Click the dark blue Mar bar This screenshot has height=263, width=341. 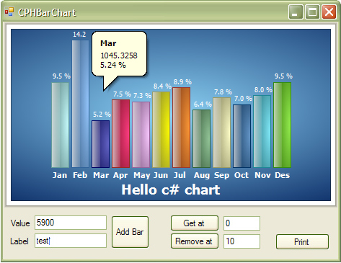101,144
